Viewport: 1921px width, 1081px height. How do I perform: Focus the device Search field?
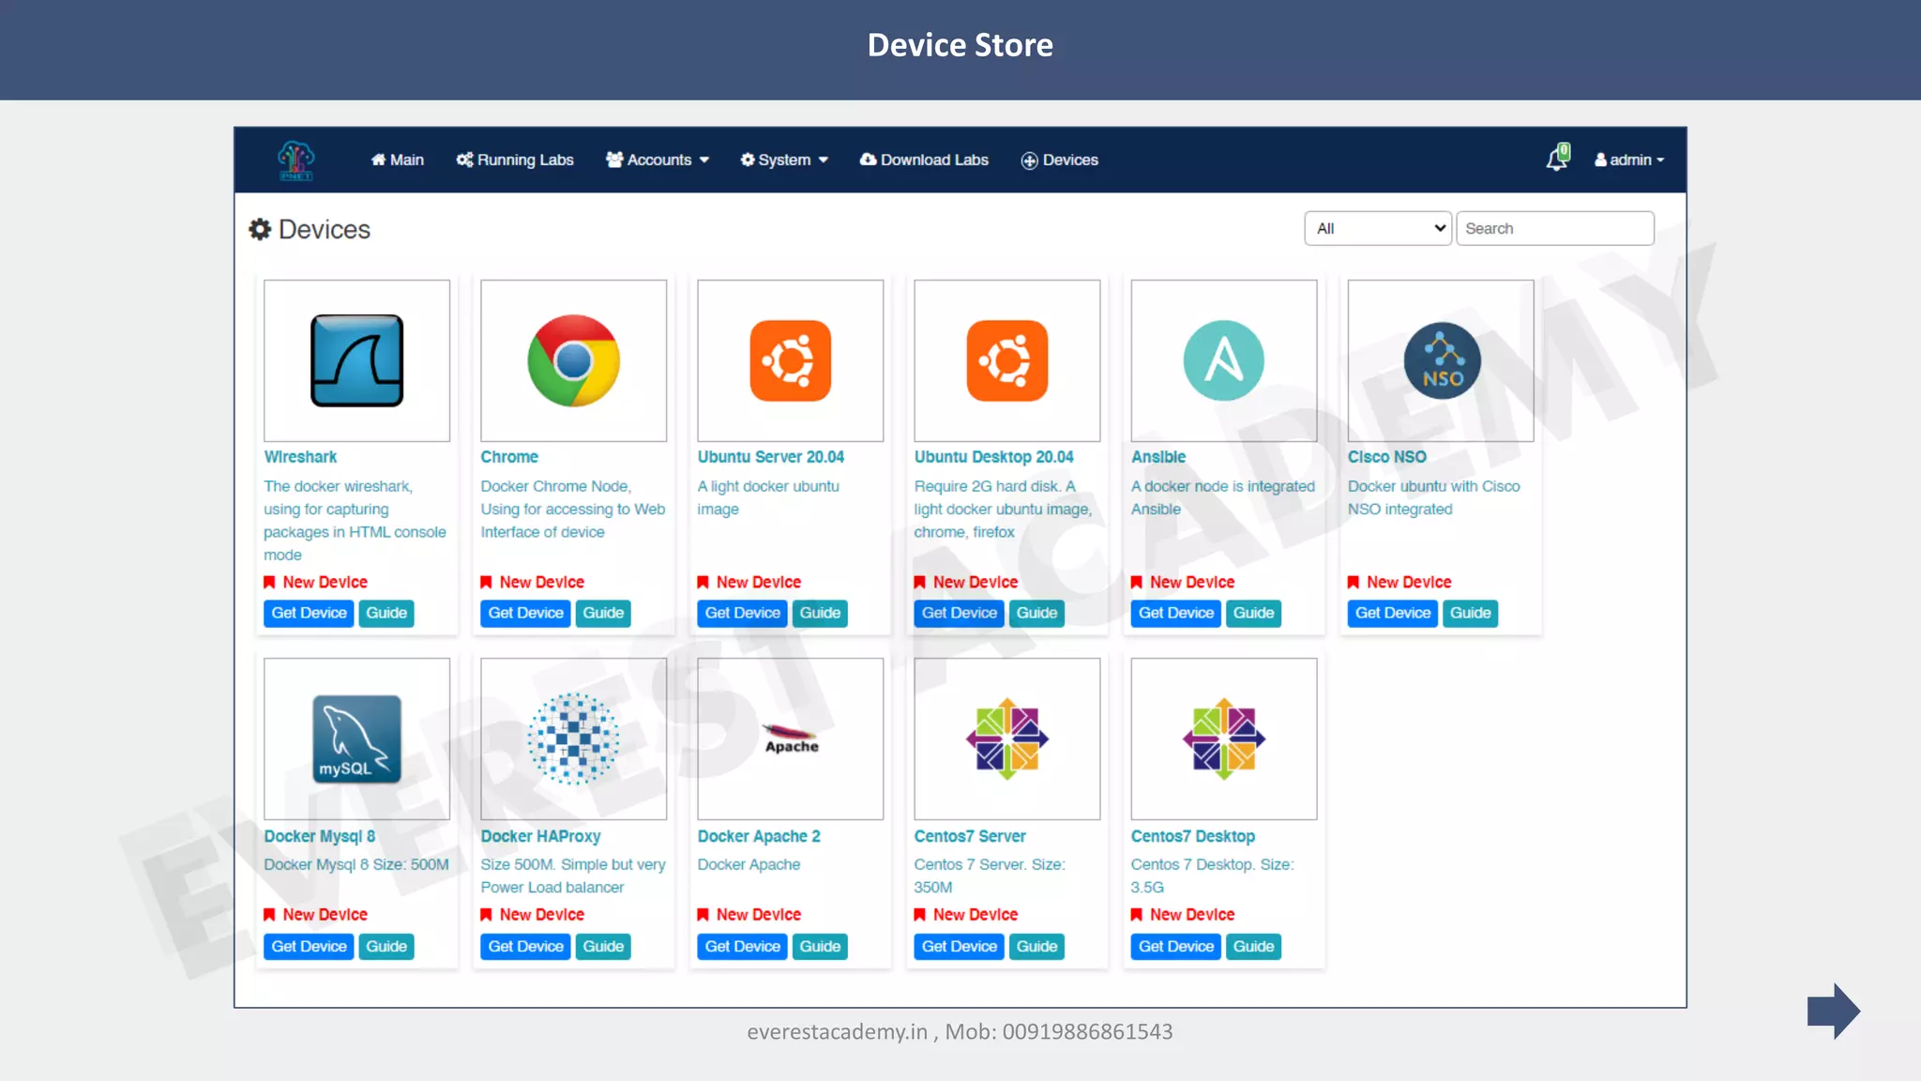(x=1554, y=228)
